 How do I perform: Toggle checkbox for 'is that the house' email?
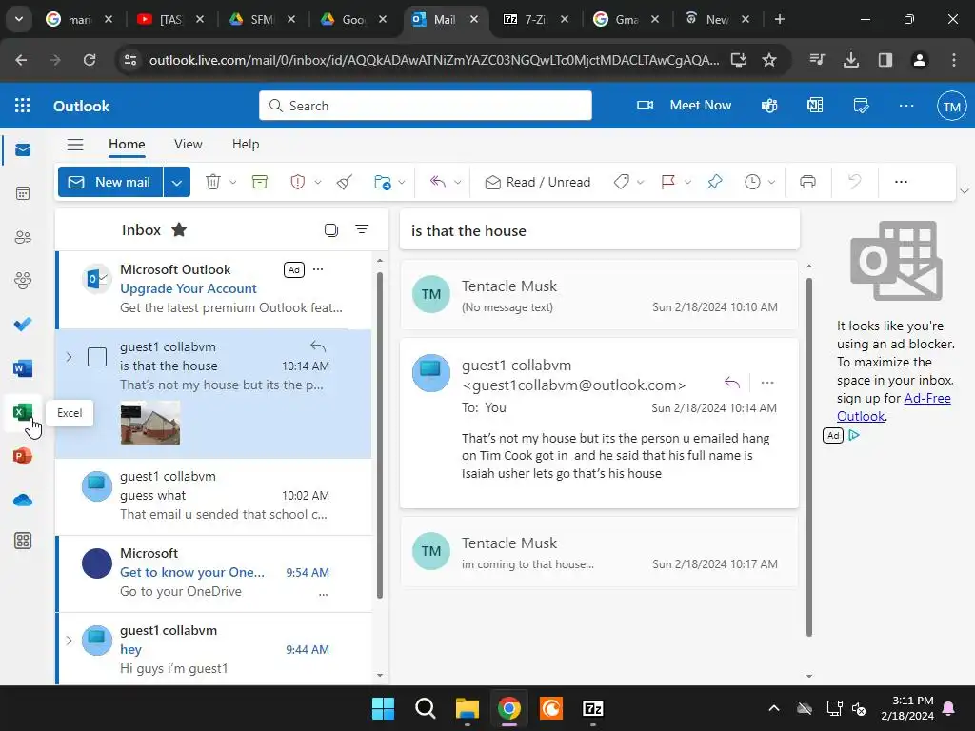97,357
